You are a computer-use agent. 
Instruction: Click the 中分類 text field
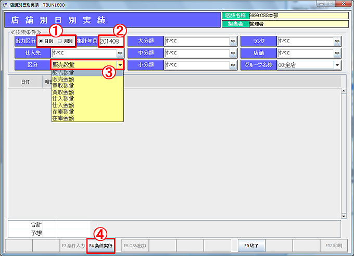click(x=197, y=53)
